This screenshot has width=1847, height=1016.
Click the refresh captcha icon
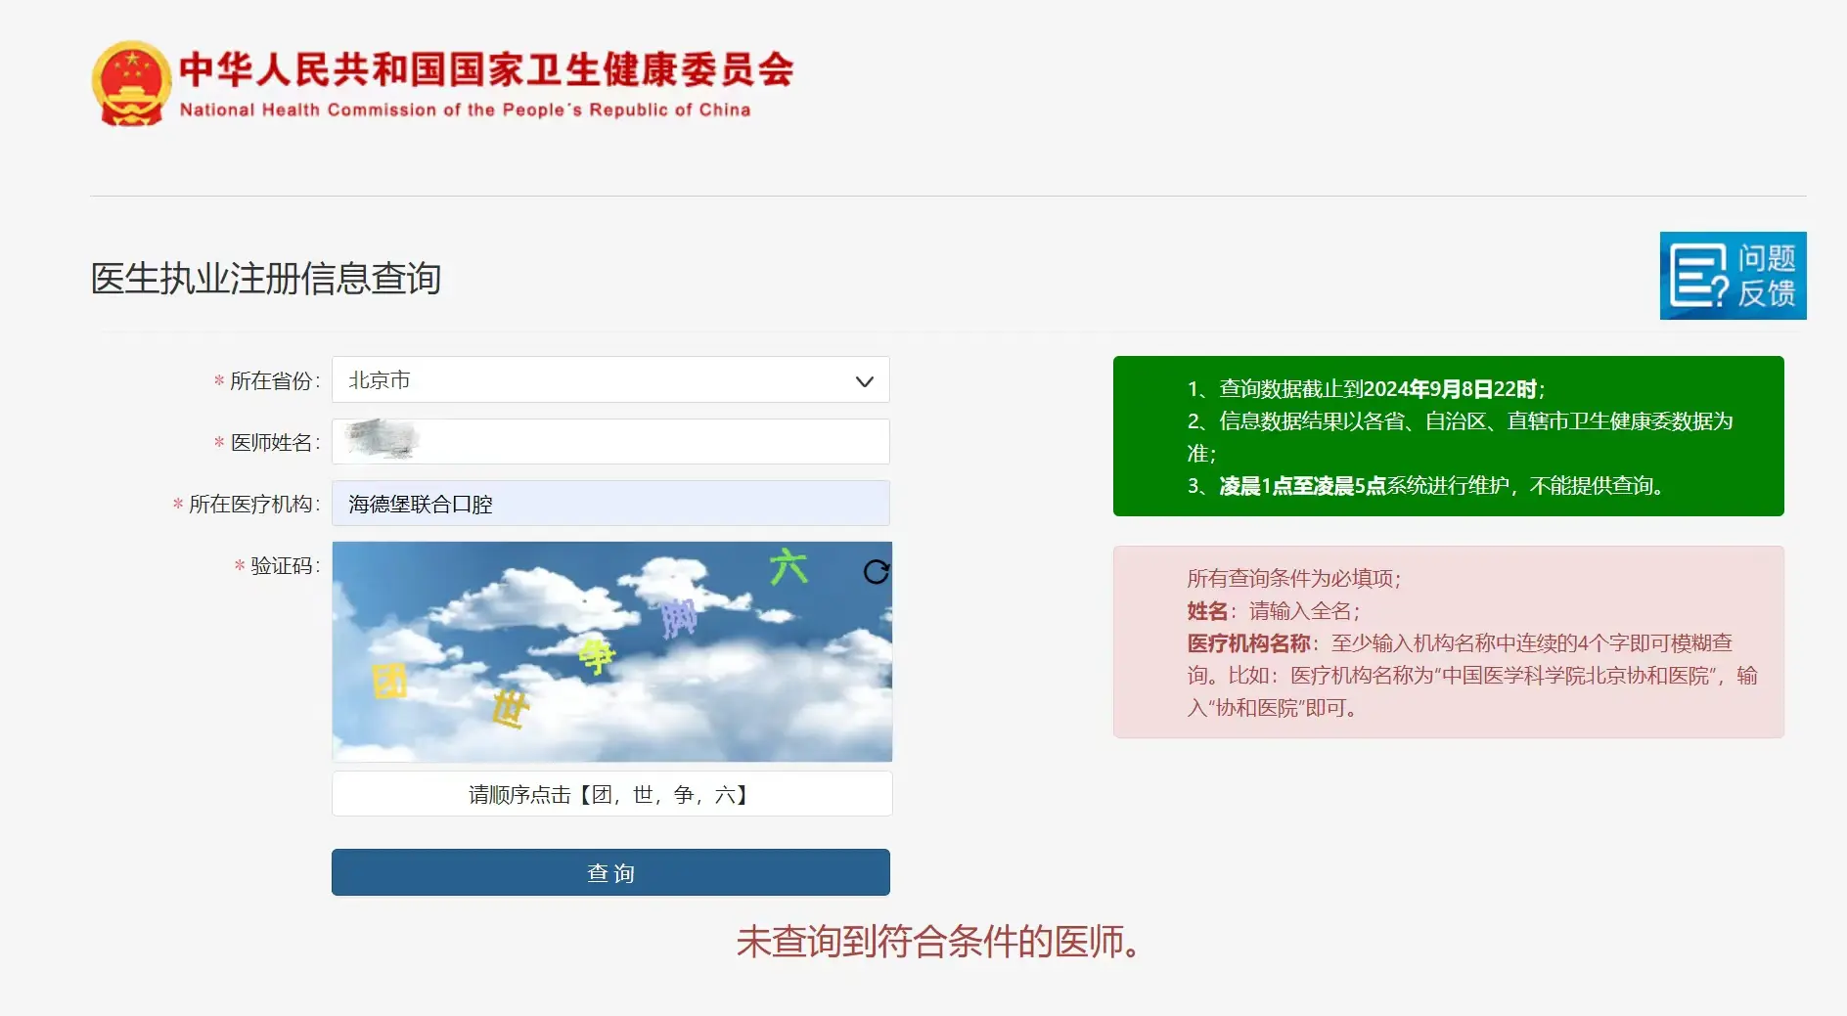pos(878,571)
